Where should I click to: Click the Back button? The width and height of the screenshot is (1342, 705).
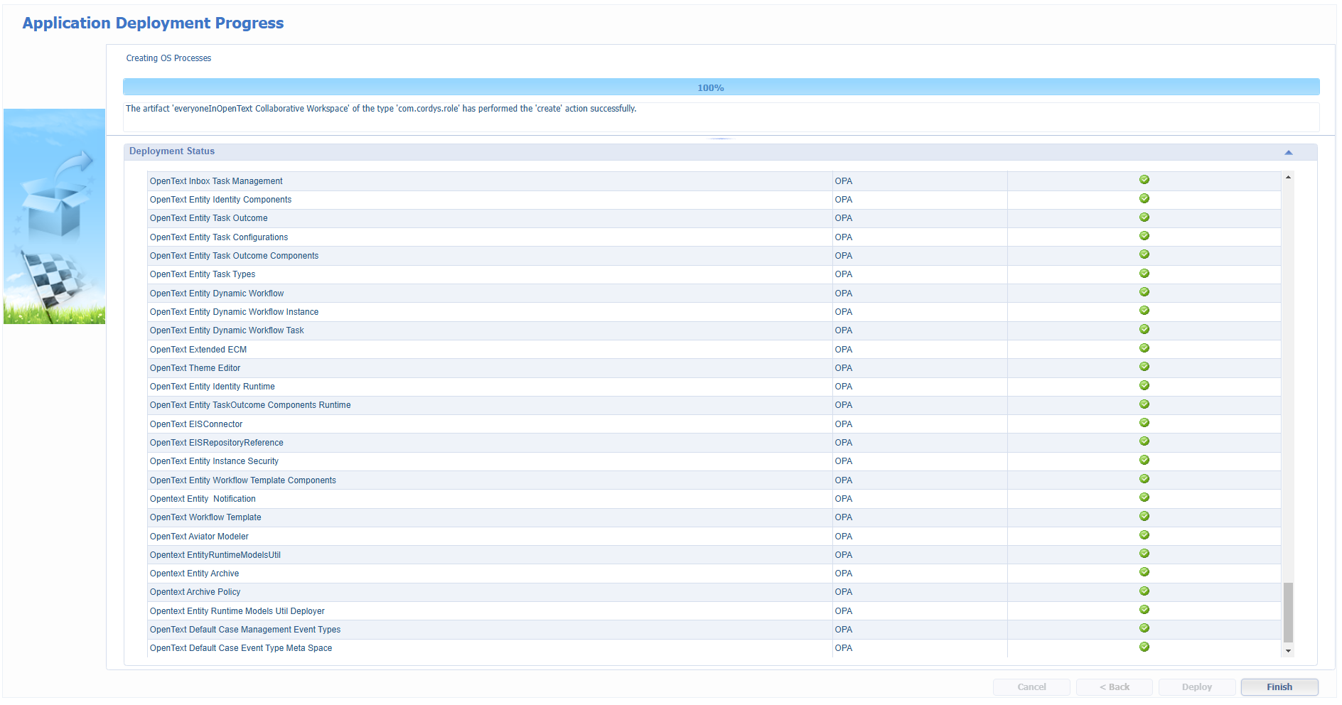tap(1115, 687)
